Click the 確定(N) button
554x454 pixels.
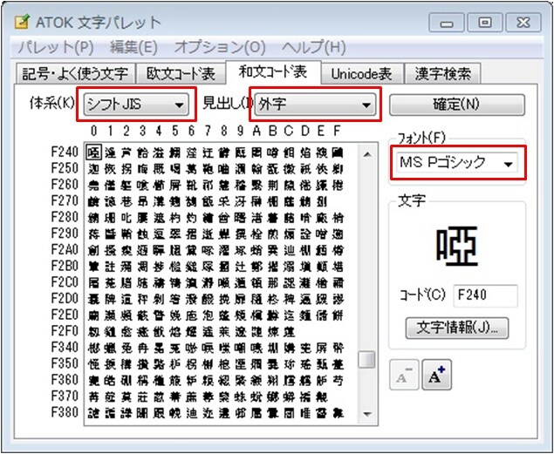(x=457, y=105)
